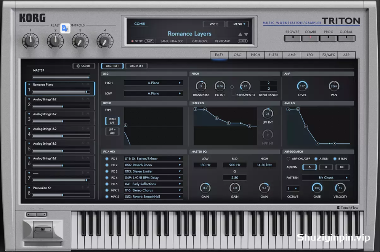Enable the ARP ON/OFF radio button
This screenshot has width=380, height=252.
[x=288, y=159]
